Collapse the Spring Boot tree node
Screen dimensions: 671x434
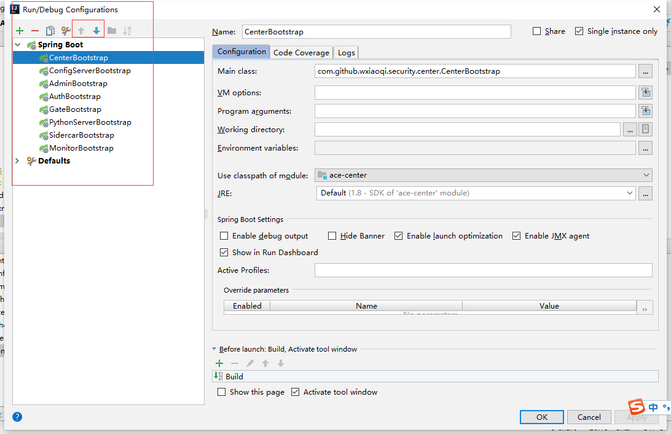coord(18,44)
